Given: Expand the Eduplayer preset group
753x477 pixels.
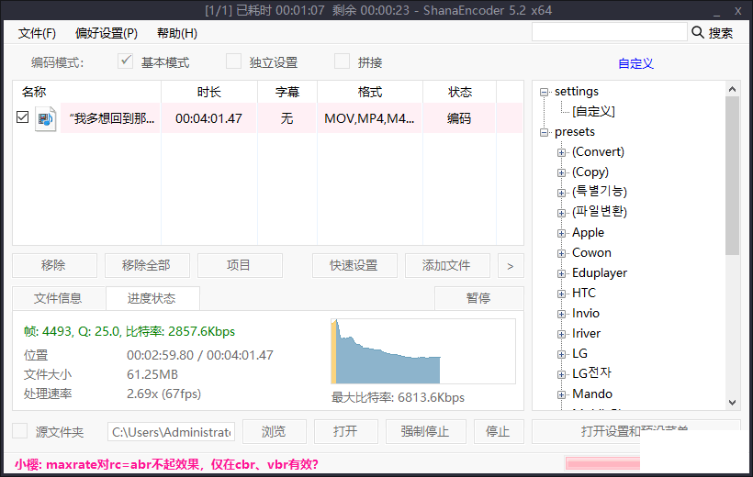Looking at the screenshot, I should 561,273.
